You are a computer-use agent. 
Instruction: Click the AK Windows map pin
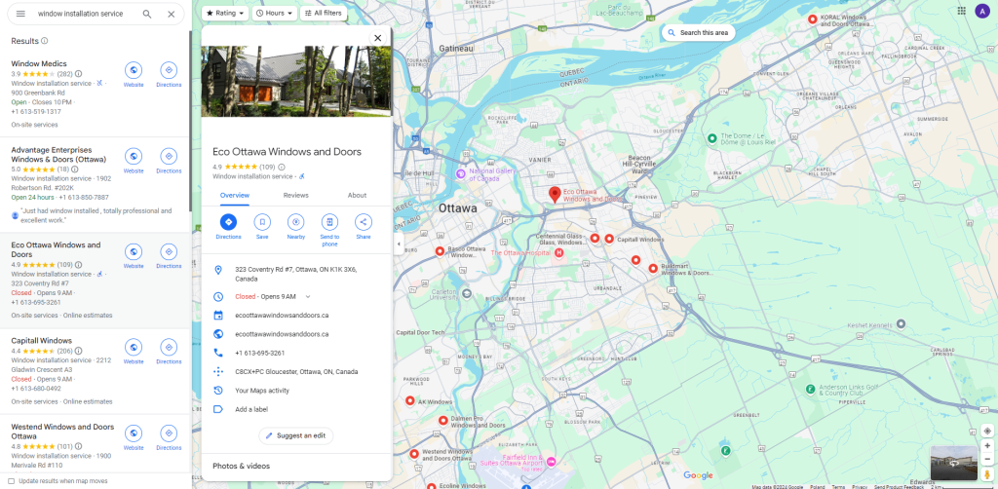pyautogui.click(x=410, y=400)
